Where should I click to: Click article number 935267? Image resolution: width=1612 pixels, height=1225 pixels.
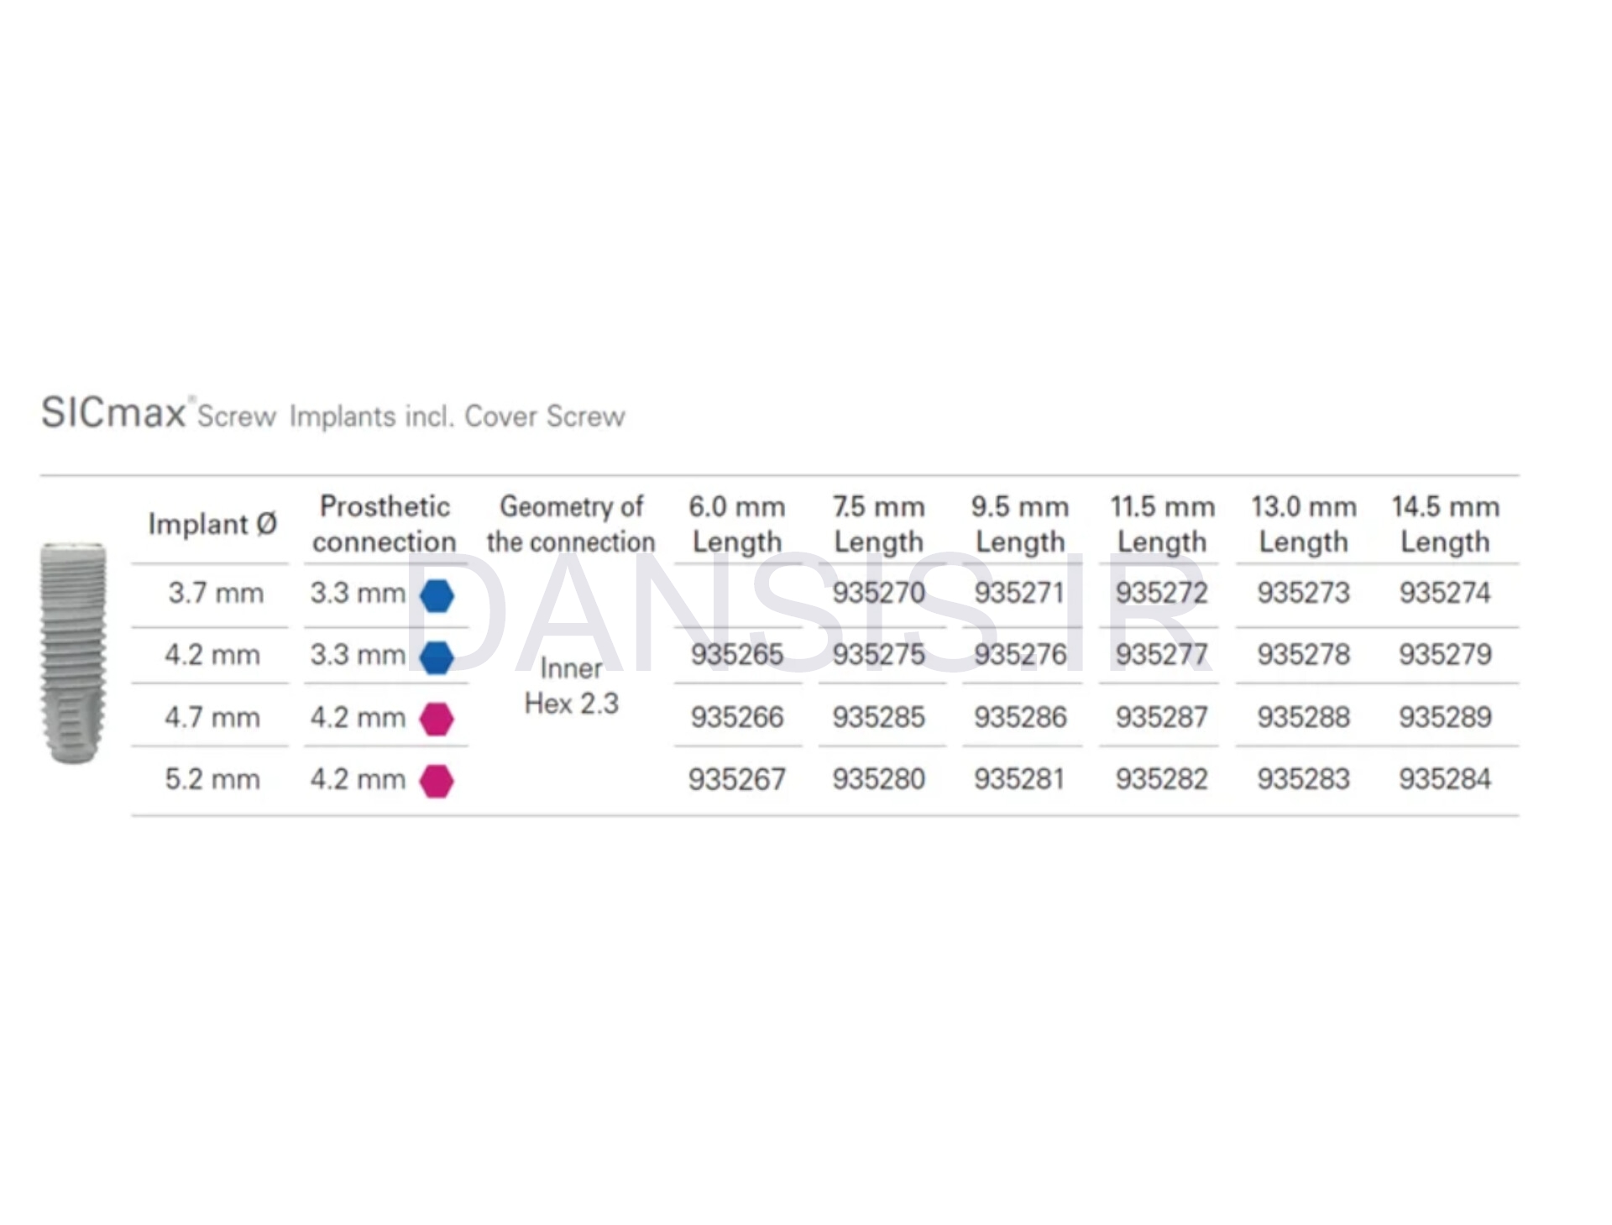click(737, 779)
